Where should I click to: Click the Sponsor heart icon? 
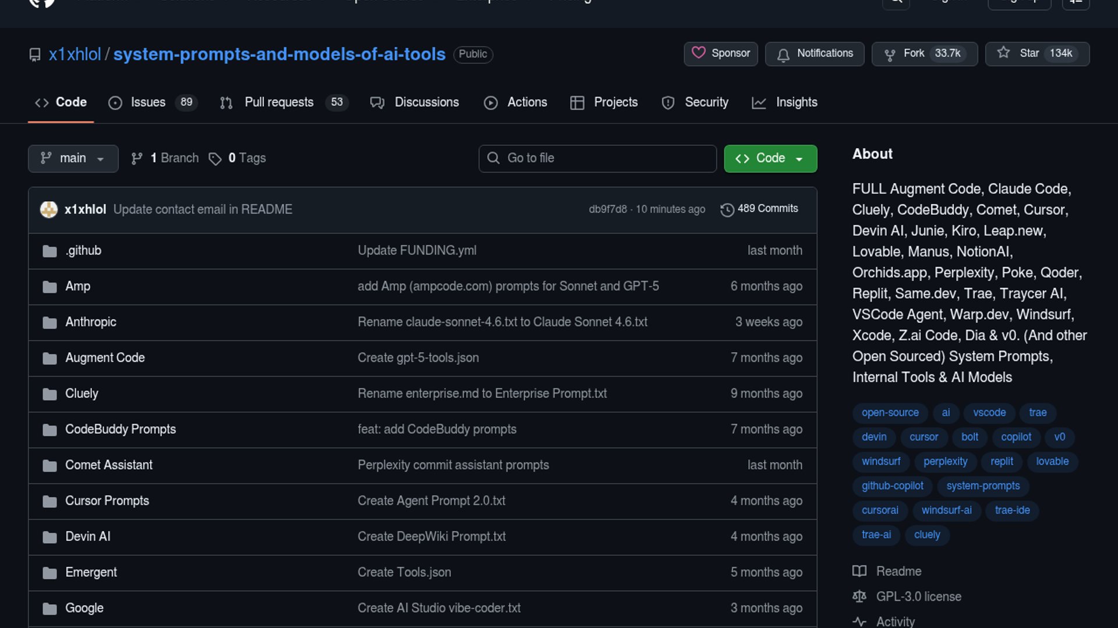(698, 53)
